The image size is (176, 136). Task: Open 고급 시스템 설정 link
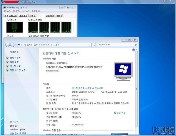coord(18,70)
